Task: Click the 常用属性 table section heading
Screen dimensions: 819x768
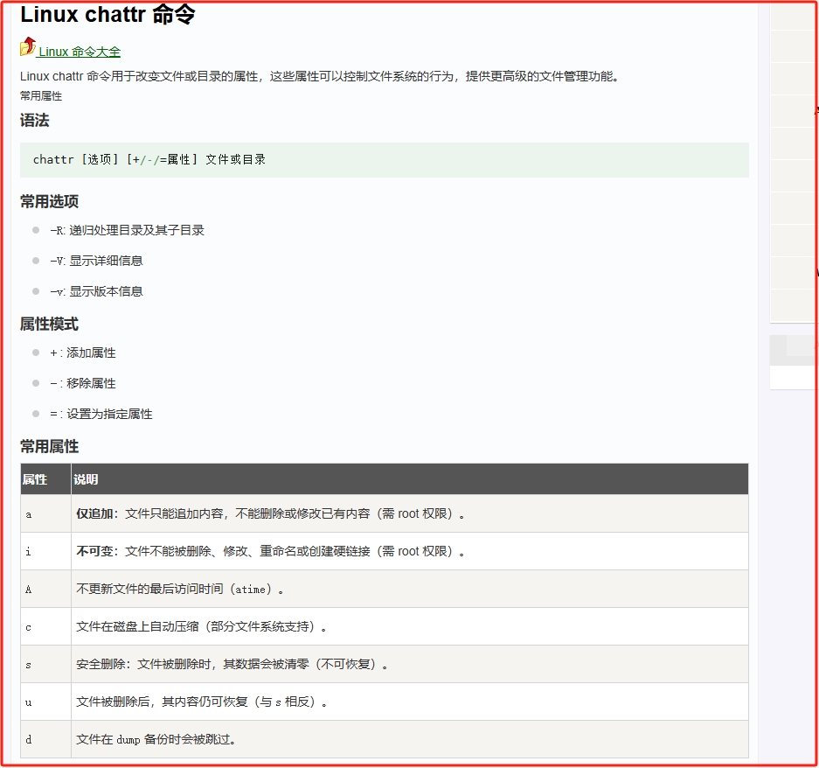Action: (50, 446)
